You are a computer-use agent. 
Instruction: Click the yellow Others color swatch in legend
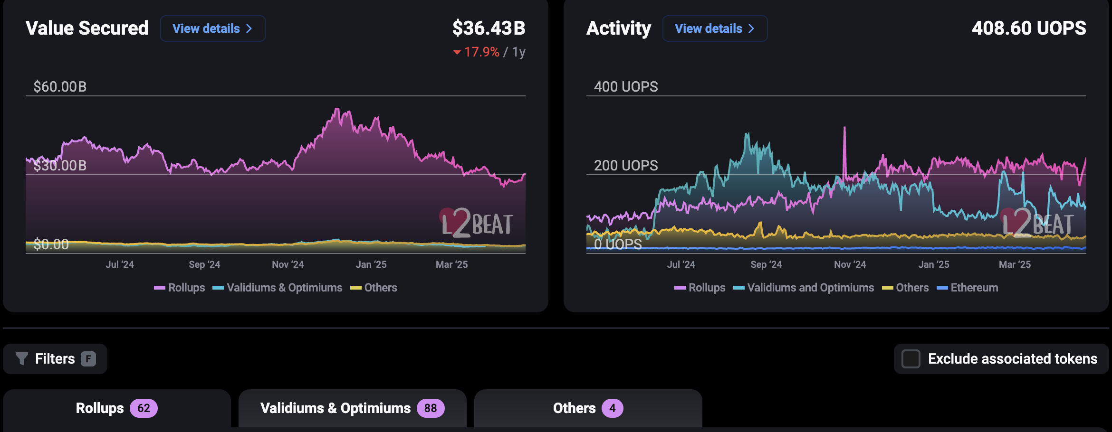(x=355, y=288)
